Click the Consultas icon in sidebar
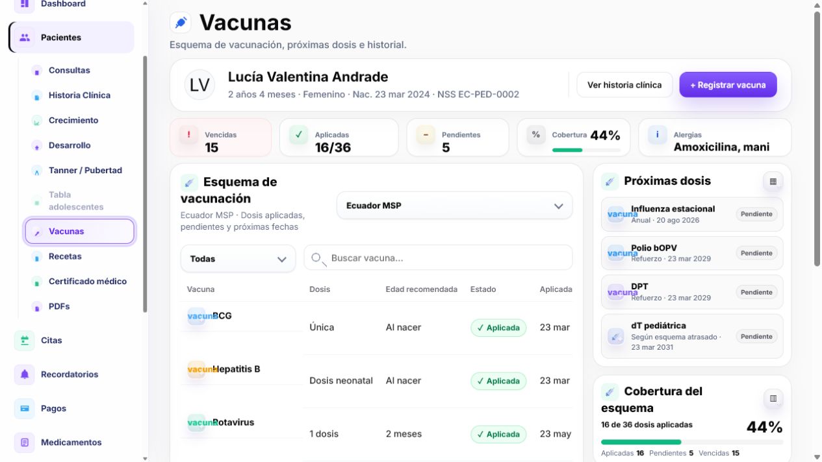The height and width of the screenshot is (462, 822). 37,71
